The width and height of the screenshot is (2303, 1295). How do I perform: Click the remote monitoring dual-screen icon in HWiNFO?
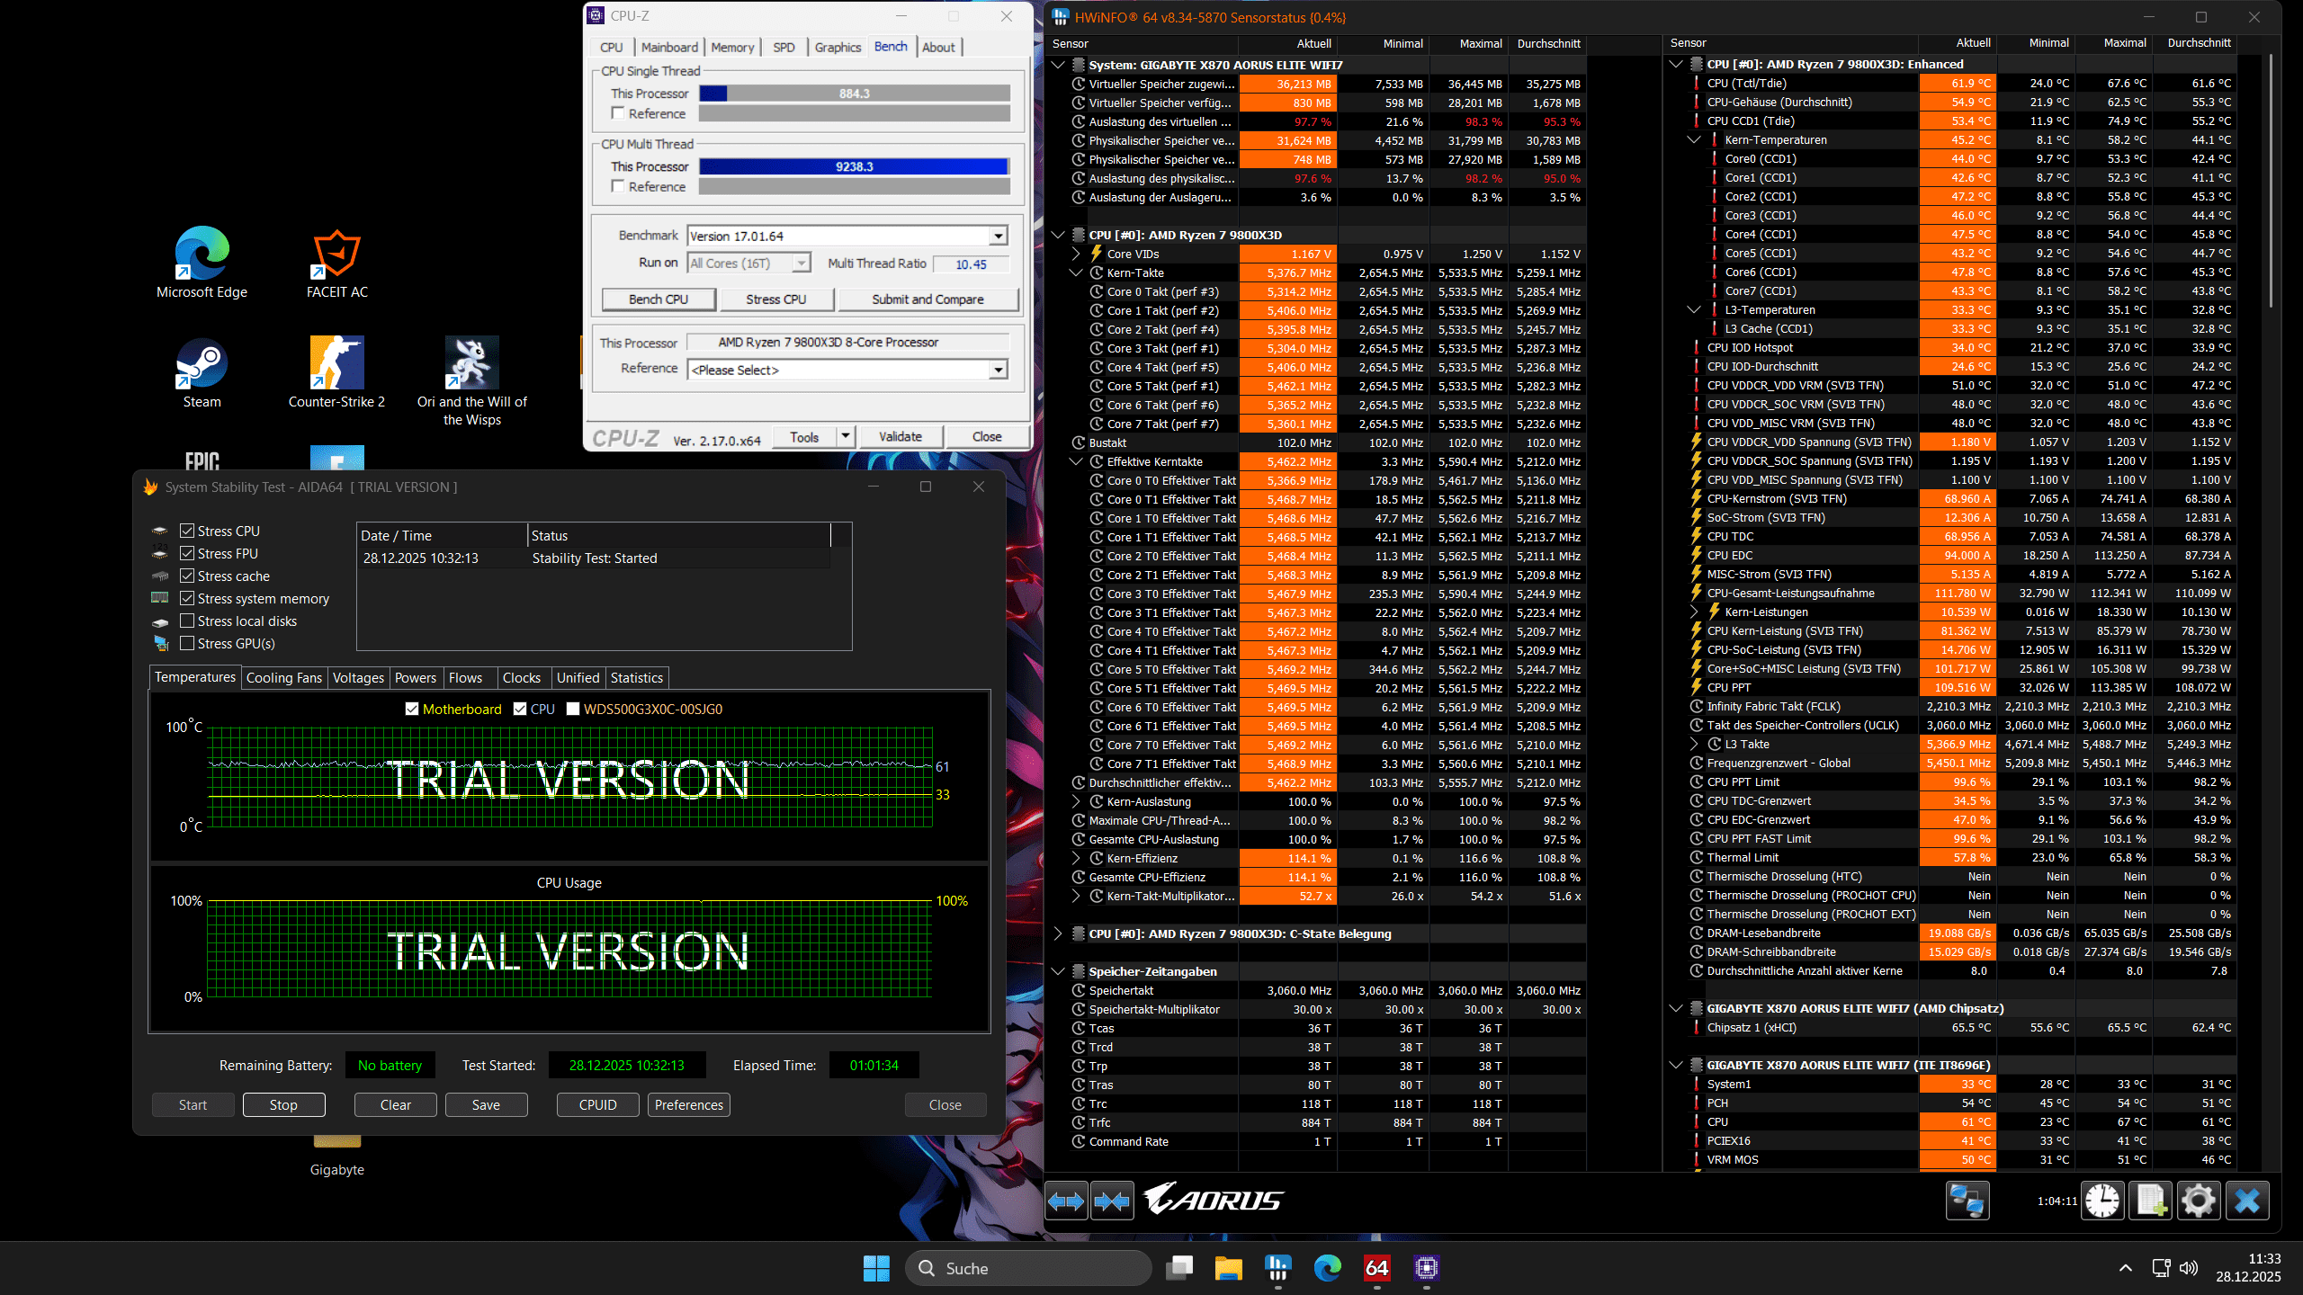[x=1967, y=1200]
